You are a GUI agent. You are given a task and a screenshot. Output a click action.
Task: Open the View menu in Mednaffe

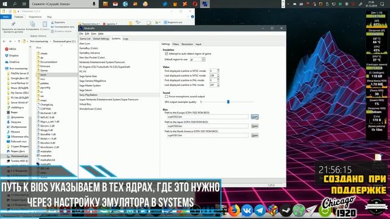click(93, 33)
